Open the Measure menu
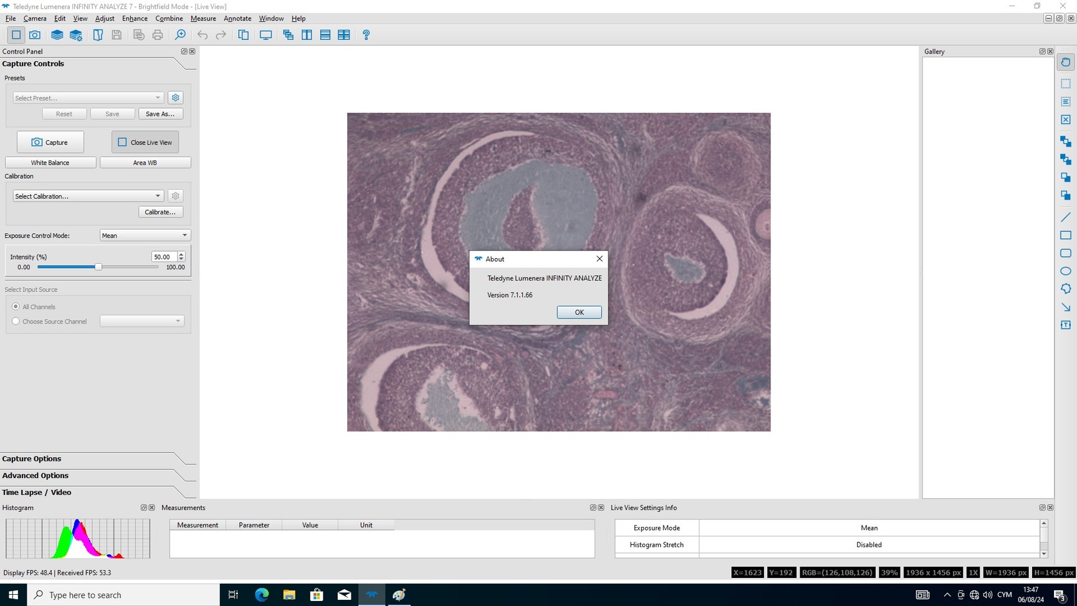Screen dimensions: 1077x606 [203, 19]
